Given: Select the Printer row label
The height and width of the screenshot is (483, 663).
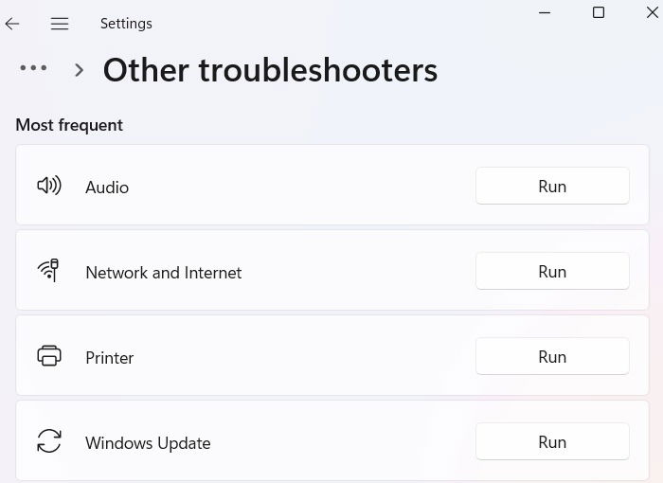Looking at the screenshot, I should click(x=110, y=358).
